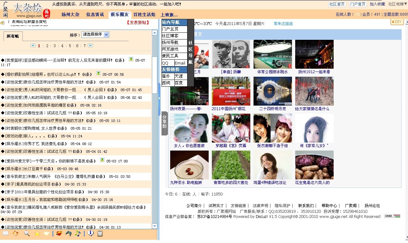The height and width of the screenshot is (243, 408).
Task: Click image attachment icon on 一千零二天后 post
Action: 102,160
